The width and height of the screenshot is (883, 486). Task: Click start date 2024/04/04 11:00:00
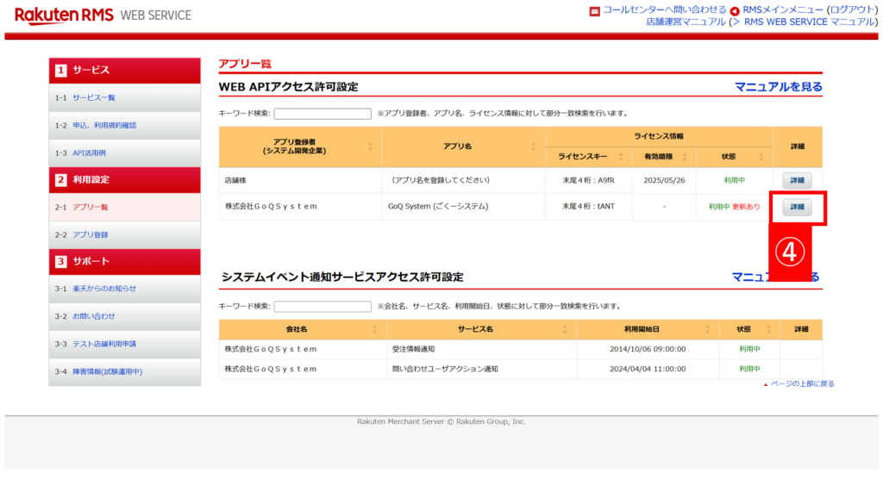(648, 369)
